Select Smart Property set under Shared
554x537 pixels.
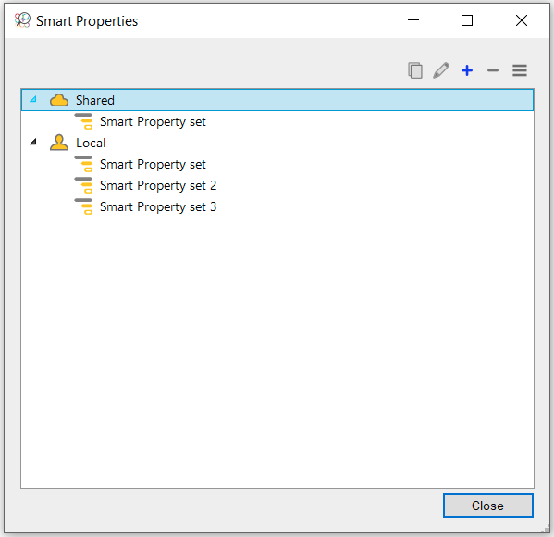153,121
